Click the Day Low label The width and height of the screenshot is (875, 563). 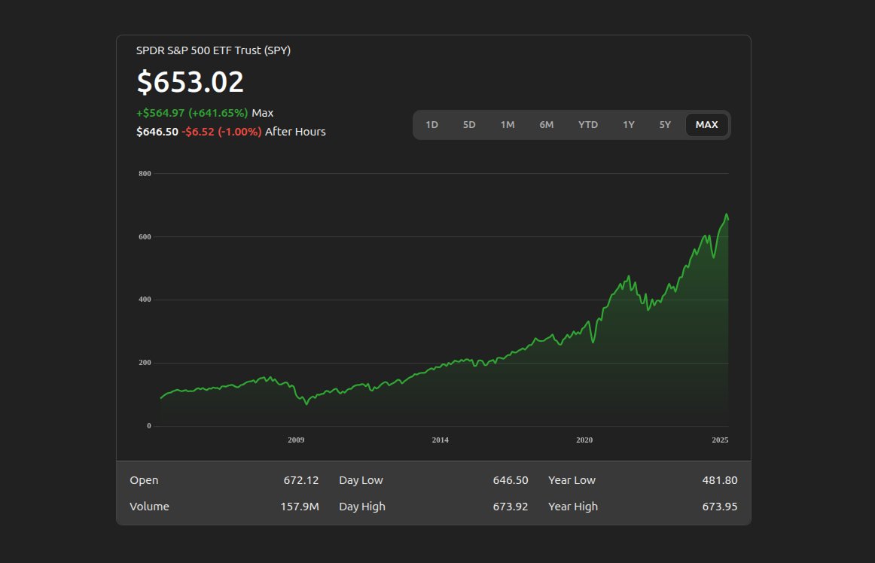[x=361, y=480]
